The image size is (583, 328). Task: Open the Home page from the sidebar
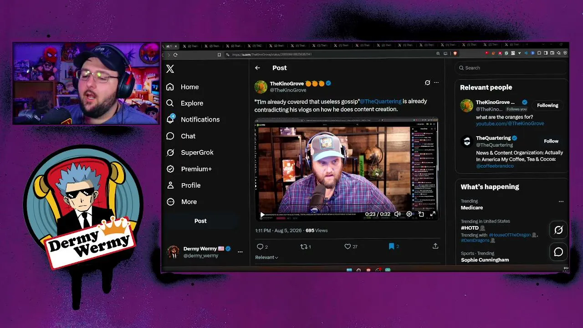pos(183,87)
